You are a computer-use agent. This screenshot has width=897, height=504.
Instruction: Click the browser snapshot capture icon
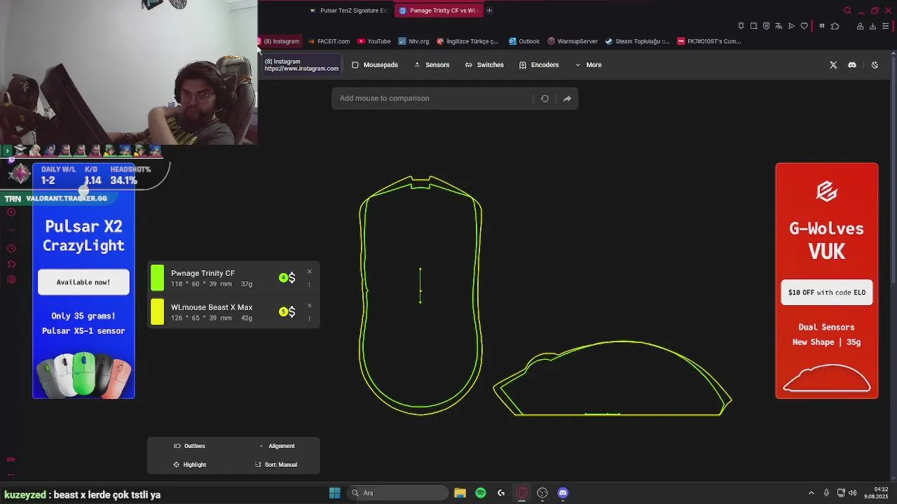[753, 27]
